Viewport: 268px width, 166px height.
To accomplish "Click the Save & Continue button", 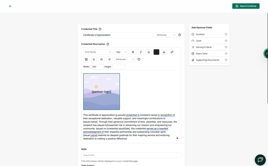I will [246, 6].
